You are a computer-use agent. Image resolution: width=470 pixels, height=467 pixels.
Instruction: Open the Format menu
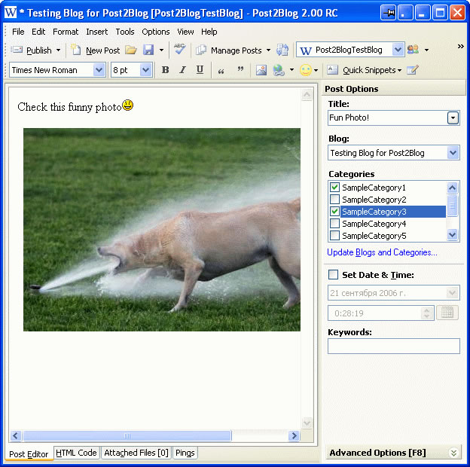click(66, 32)
